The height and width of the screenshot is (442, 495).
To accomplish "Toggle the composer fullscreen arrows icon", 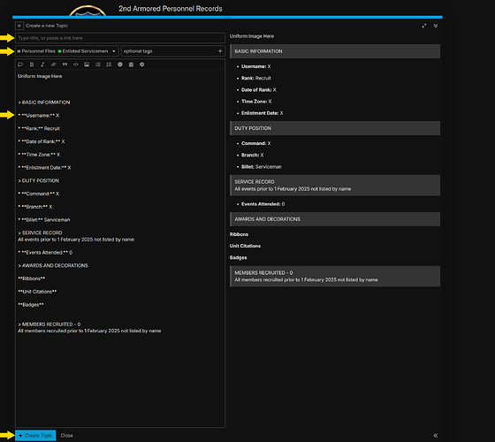I will coord(424,26).
